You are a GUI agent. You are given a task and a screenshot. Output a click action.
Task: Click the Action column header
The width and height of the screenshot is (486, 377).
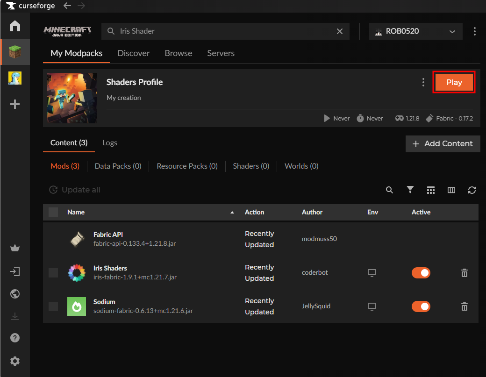click(x=255, y=212)
